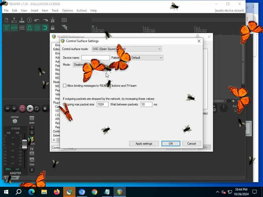Enable Allow binding messages checkbox
The width and height of the screenshot is (263, 197).
64,86
